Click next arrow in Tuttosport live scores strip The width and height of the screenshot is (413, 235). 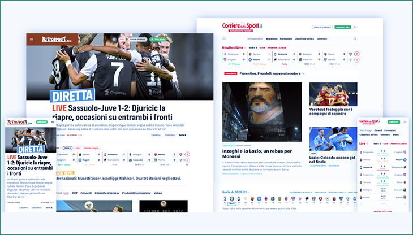pos(187,154)
